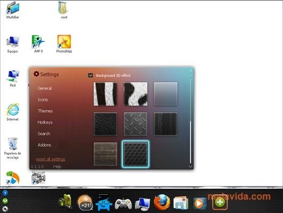
Task: Select the zebra stripe fur texture
Action: [x=105, y=94]
